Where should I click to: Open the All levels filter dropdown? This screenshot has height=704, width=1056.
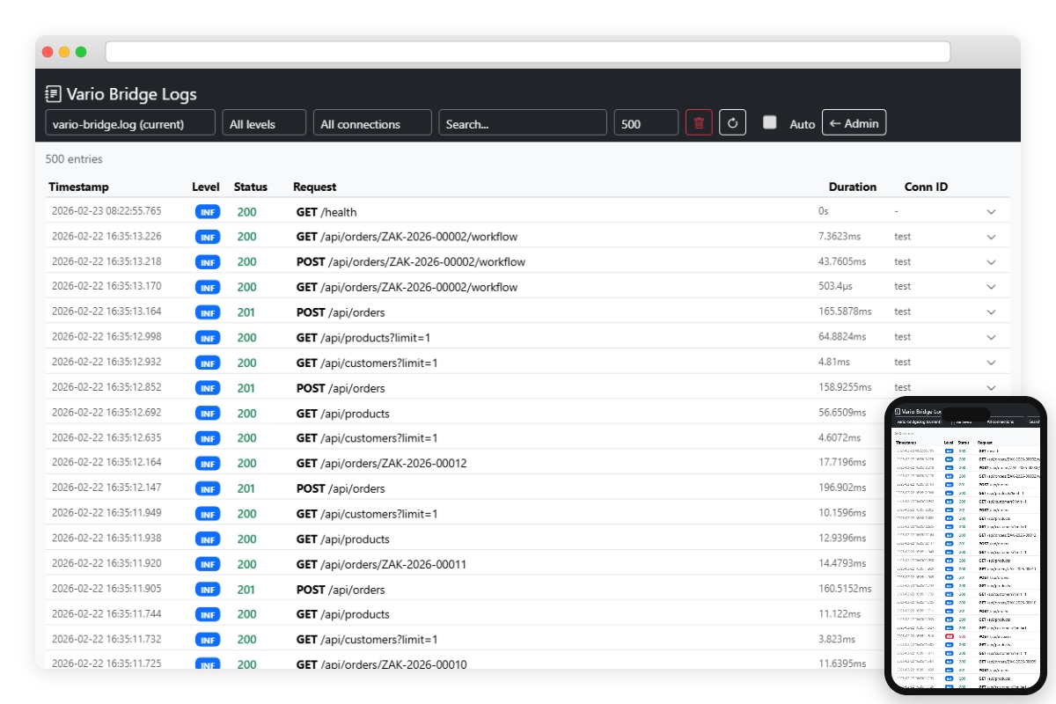click(264, 123)
